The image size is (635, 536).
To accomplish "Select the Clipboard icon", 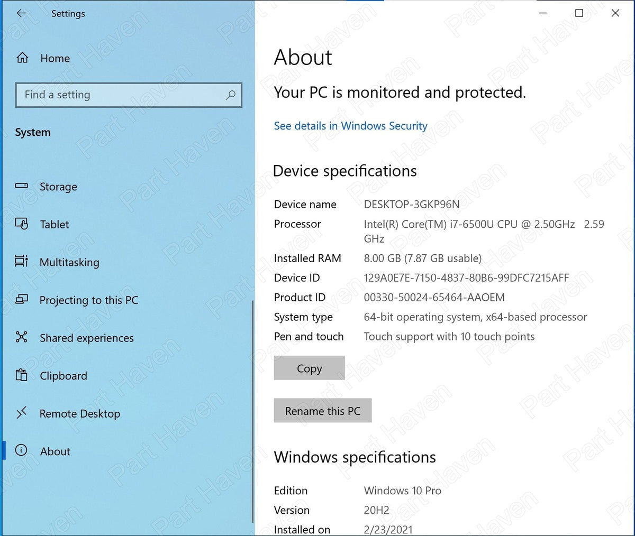I will click(x=22, y=375).
